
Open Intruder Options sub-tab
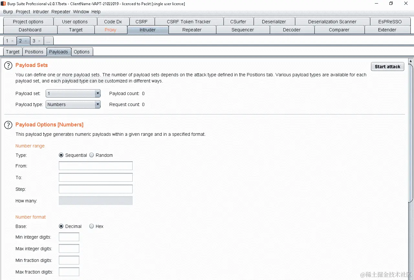point(82,52)
